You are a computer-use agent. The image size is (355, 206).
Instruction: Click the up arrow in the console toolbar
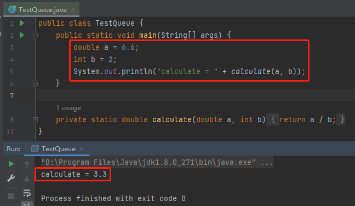(x=27, y=164)
